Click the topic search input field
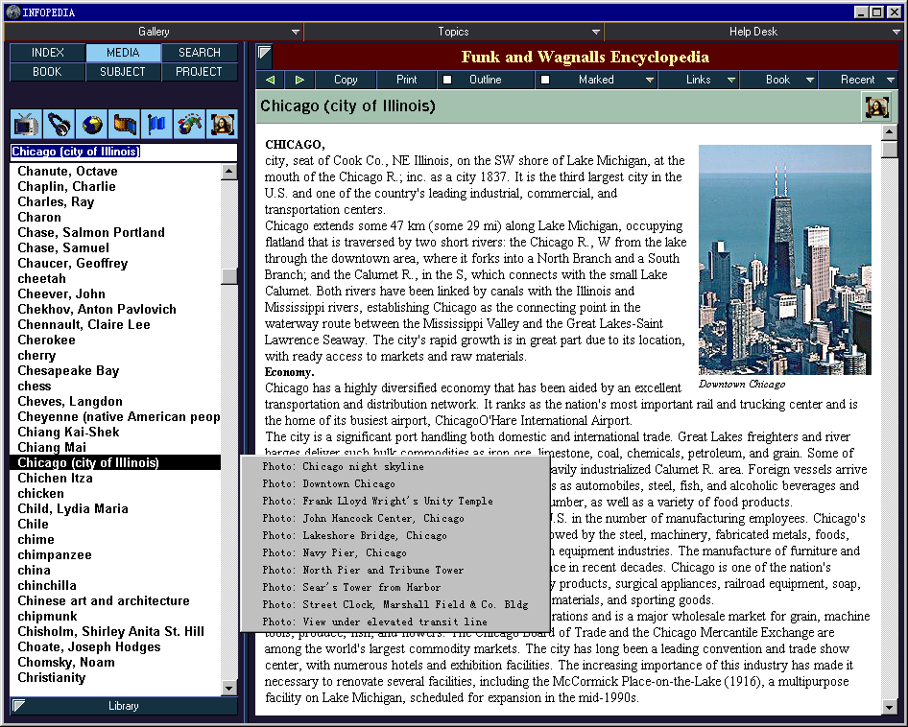Viewport: 908px width, 727px height. (124, 152)
